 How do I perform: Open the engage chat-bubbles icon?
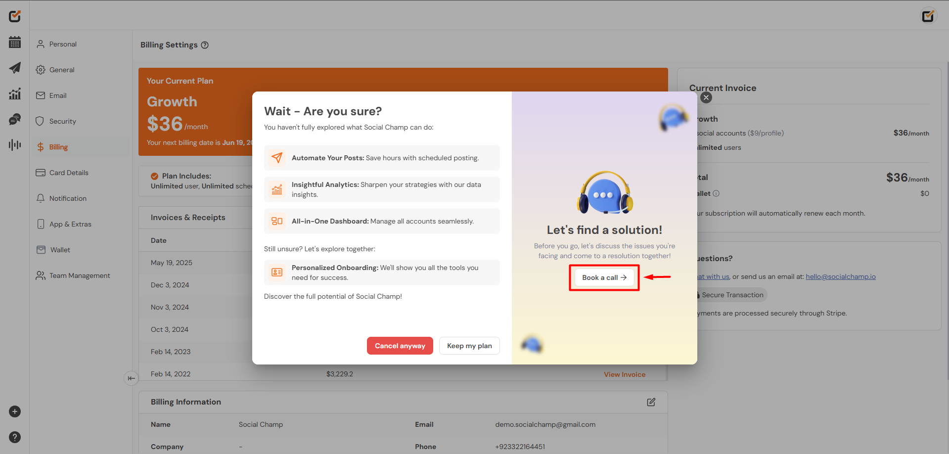coord(15,119)
